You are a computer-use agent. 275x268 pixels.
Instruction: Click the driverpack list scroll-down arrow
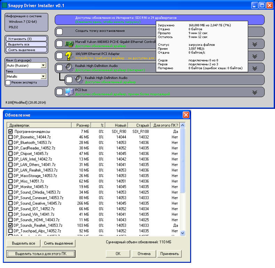182,233
